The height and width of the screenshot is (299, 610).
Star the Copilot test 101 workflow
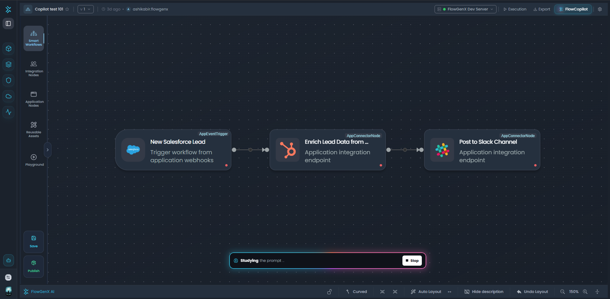[x=67, y=9]
